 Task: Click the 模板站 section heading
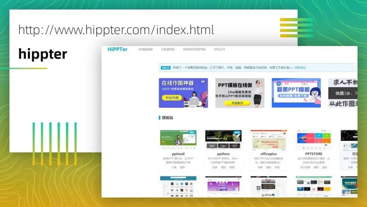[167, 118]
